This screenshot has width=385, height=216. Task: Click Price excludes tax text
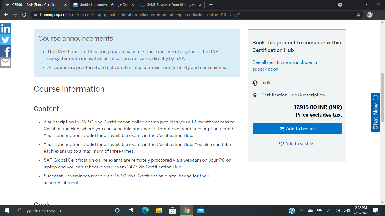[319, 115]
